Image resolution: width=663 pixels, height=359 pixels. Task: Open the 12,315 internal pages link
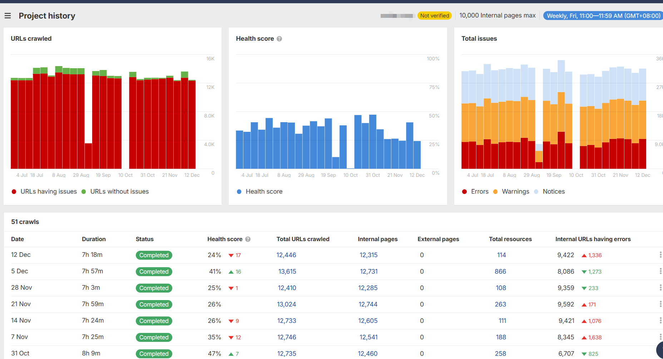tap(368, 255)
